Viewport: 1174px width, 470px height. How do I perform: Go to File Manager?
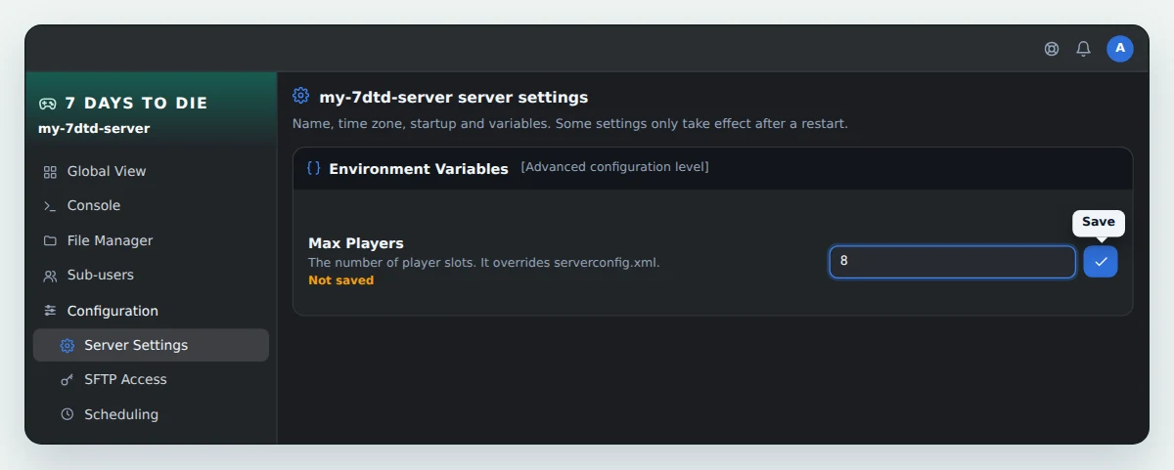pos(151,240)
